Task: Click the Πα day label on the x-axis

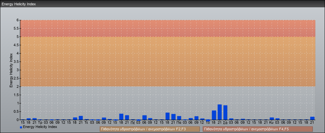Action: 179,123
